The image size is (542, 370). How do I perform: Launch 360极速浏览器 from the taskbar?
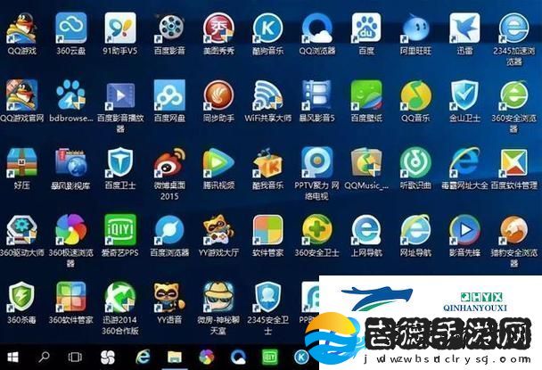pos(207,358)
